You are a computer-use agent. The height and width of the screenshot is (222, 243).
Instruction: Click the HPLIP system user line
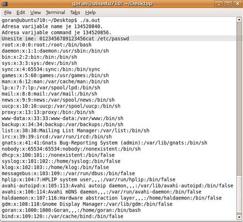coord(89,180)
